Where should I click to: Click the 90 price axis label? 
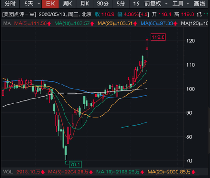(x=189, y=113)
